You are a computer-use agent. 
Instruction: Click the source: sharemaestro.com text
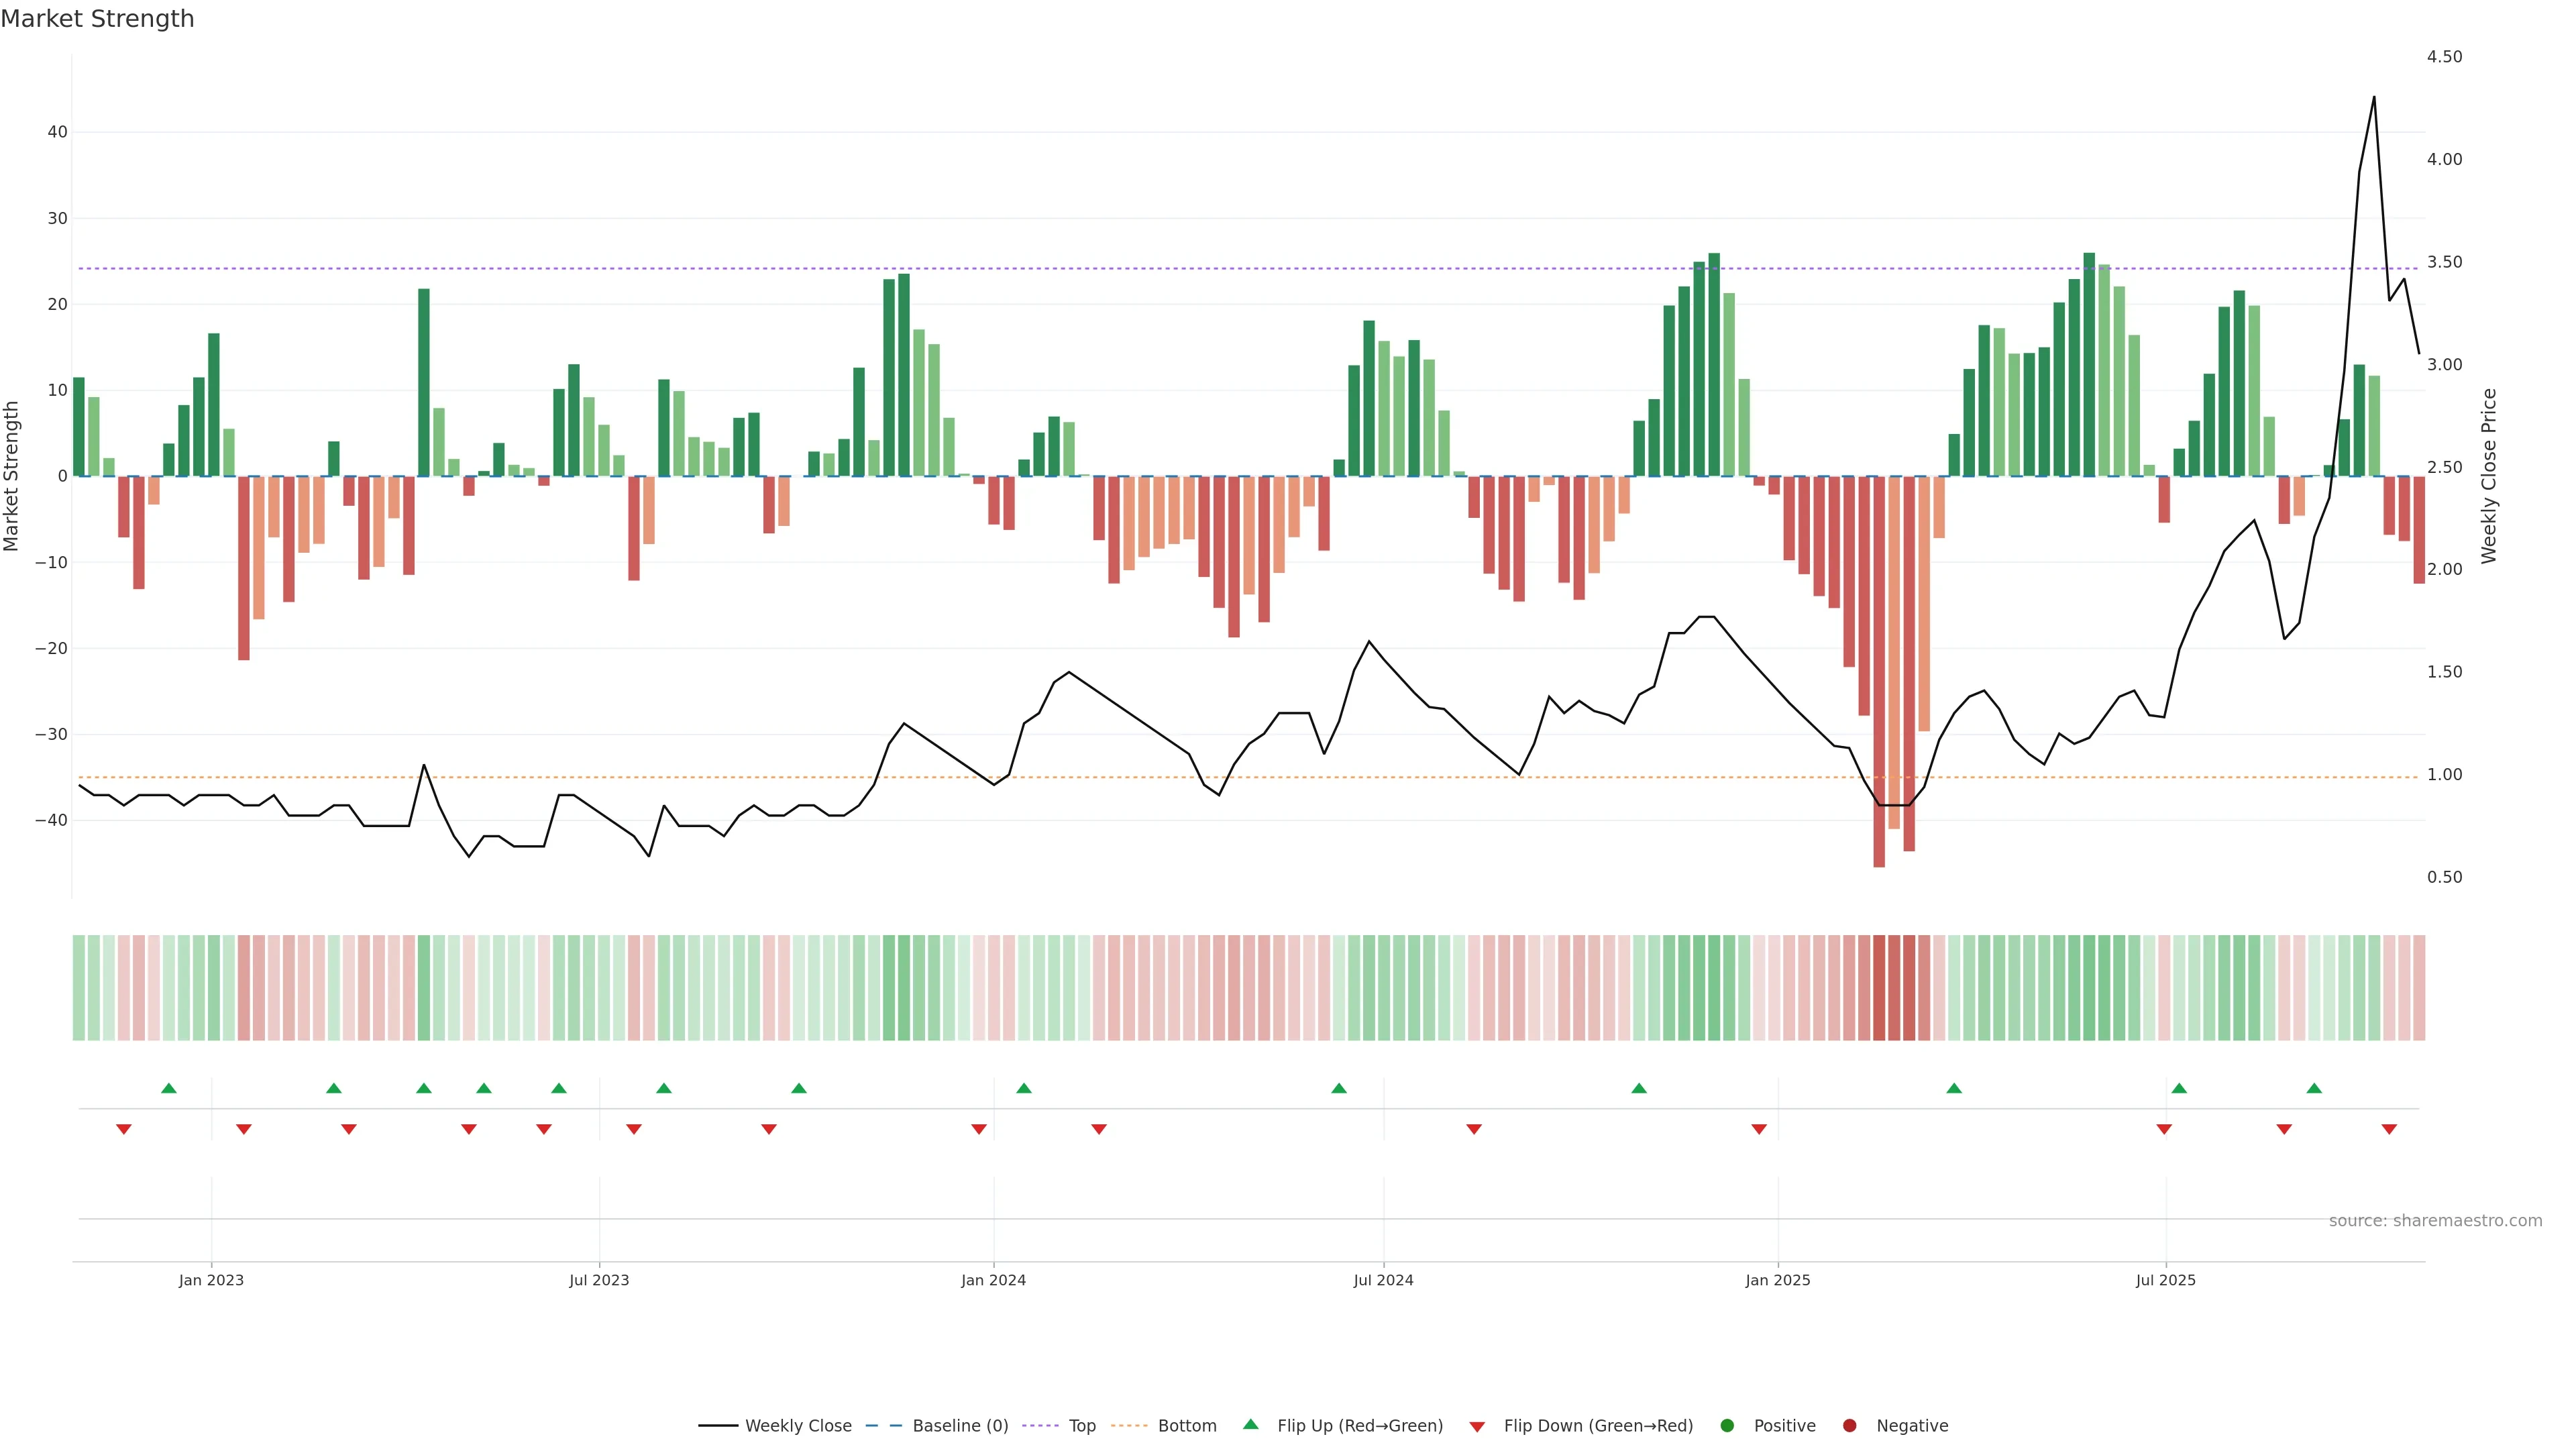click(2435, 1220)
